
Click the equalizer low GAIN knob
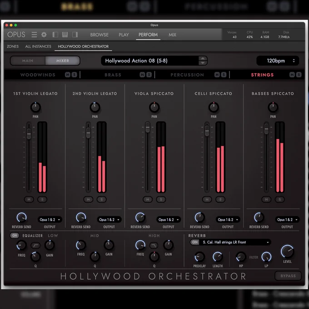tap(50, 245)
